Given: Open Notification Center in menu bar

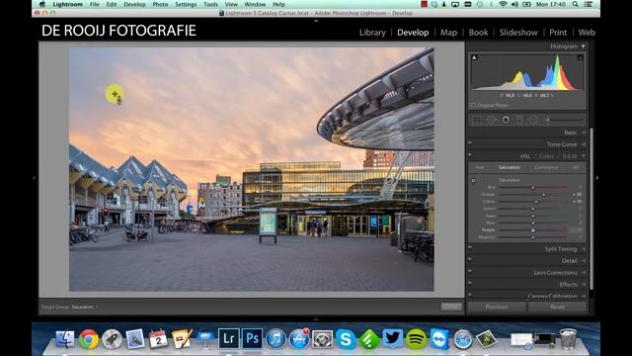Looking at the screenshot, I should click(x=589, y=4).
